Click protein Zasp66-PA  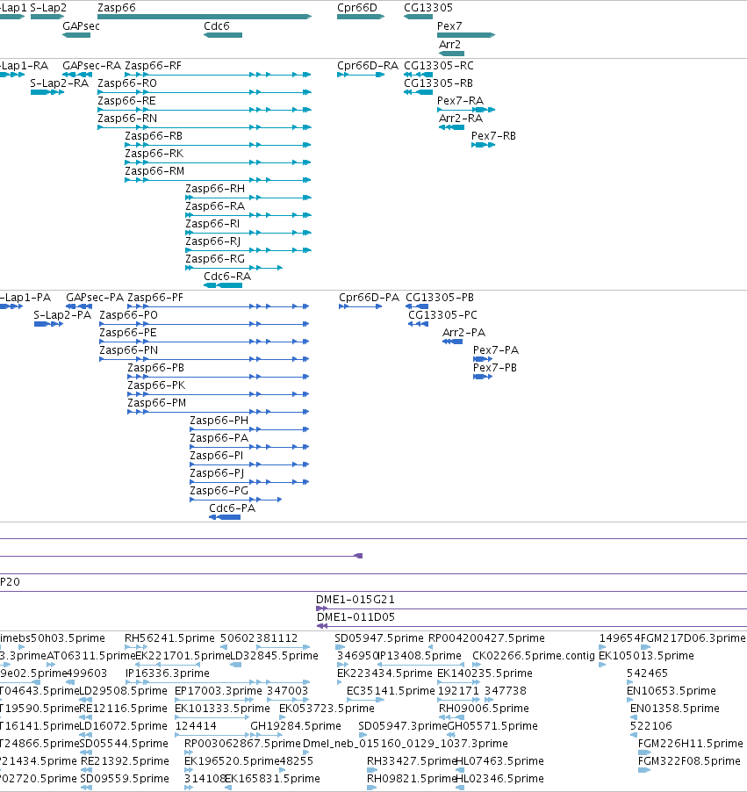(x=219, y=438)
